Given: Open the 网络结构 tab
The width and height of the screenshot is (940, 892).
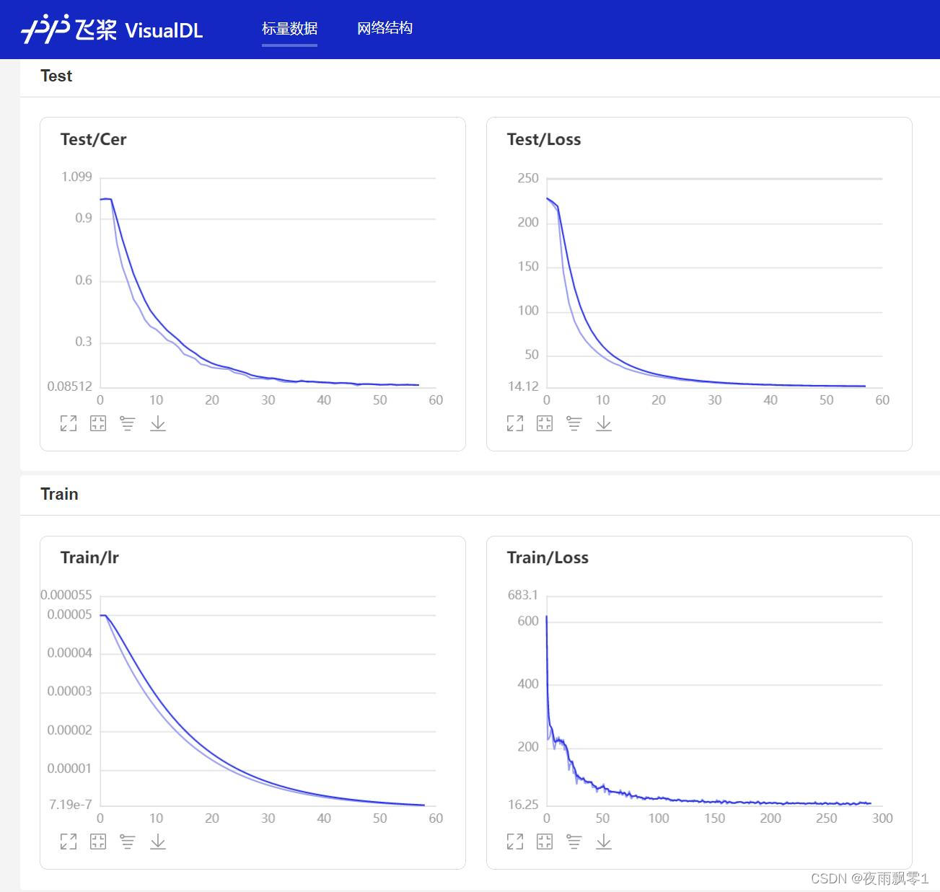Looking at the screenshot, I should tap(385, 28).
